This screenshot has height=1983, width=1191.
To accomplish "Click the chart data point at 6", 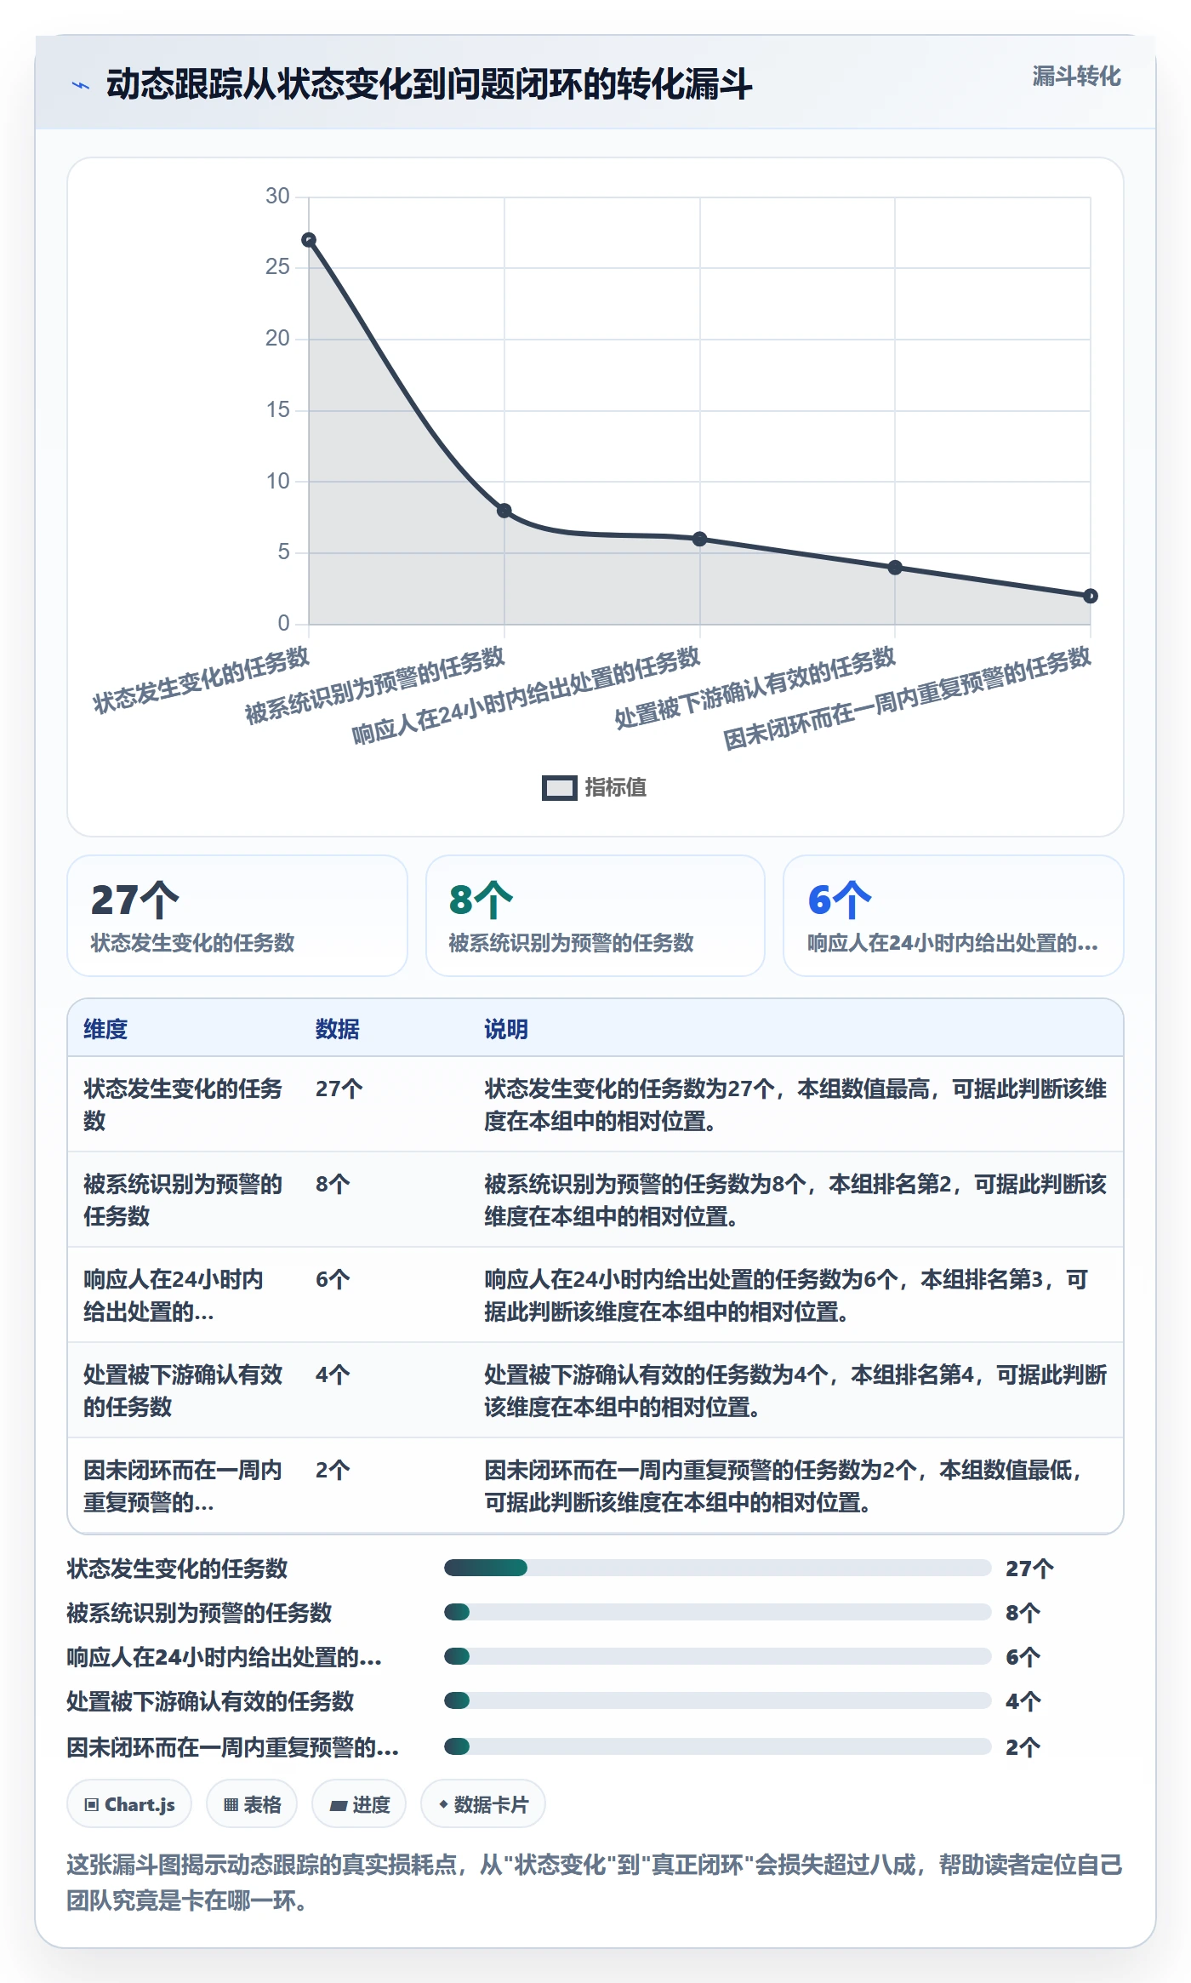I will (699, 539).
